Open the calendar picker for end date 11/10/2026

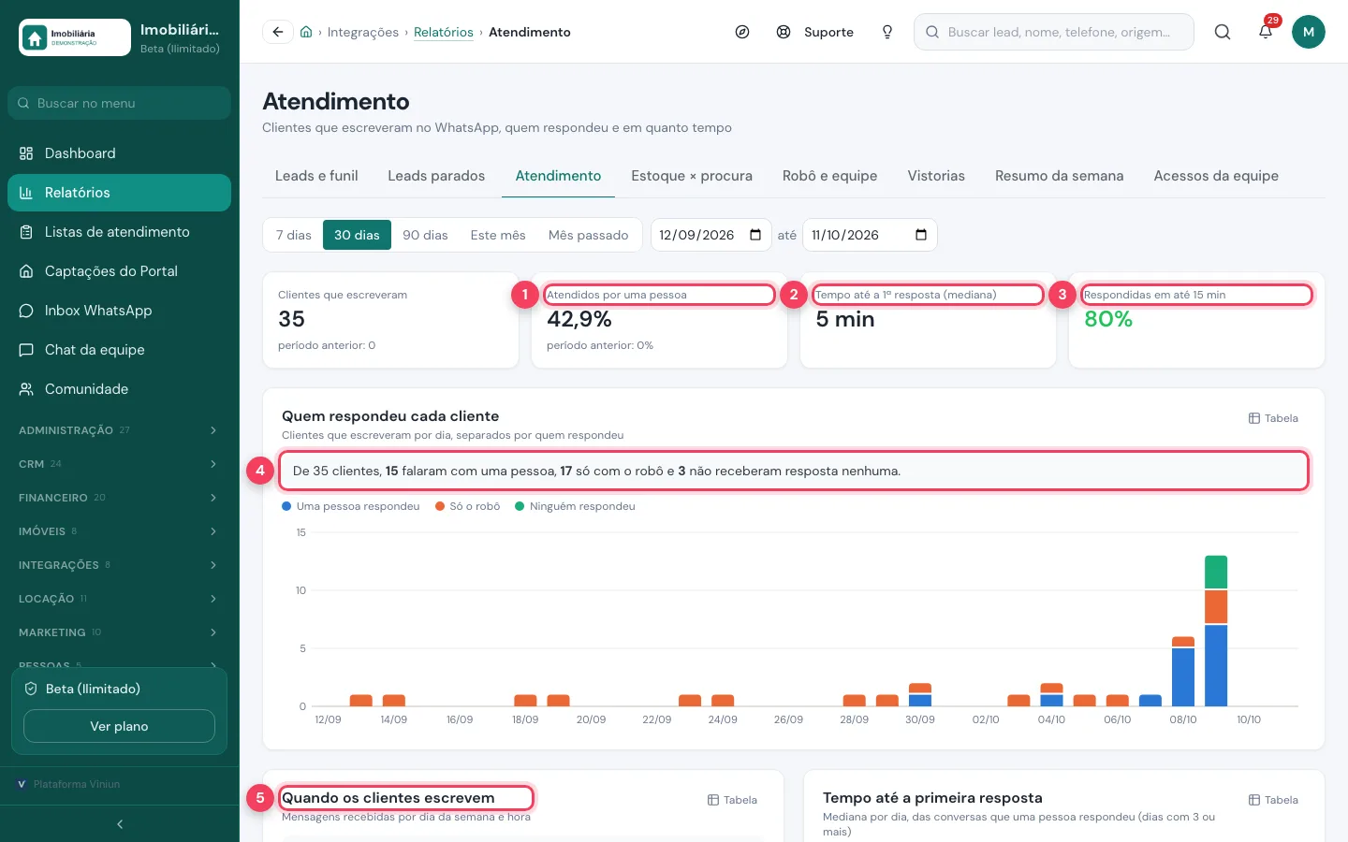click(921, 235)
